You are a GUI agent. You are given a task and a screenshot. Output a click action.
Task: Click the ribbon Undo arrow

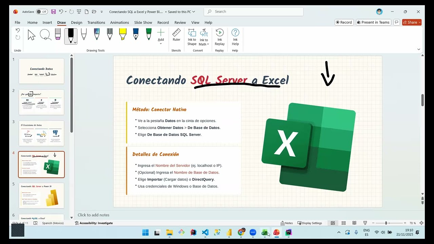click(x=18, y=30)
